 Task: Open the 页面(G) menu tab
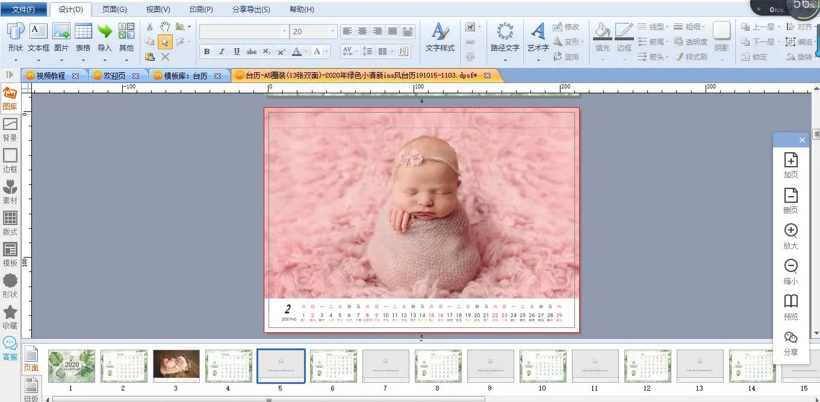(114, 10)
